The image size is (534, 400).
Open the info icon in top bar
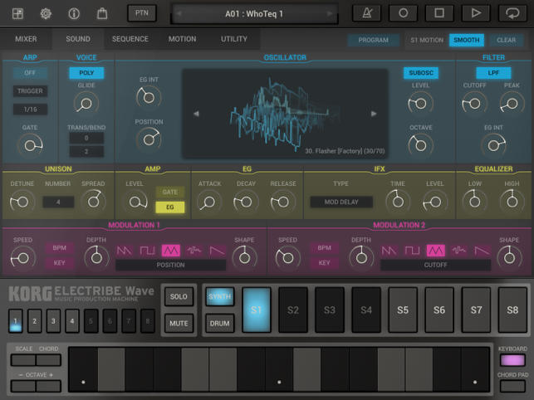click(74, 13)
